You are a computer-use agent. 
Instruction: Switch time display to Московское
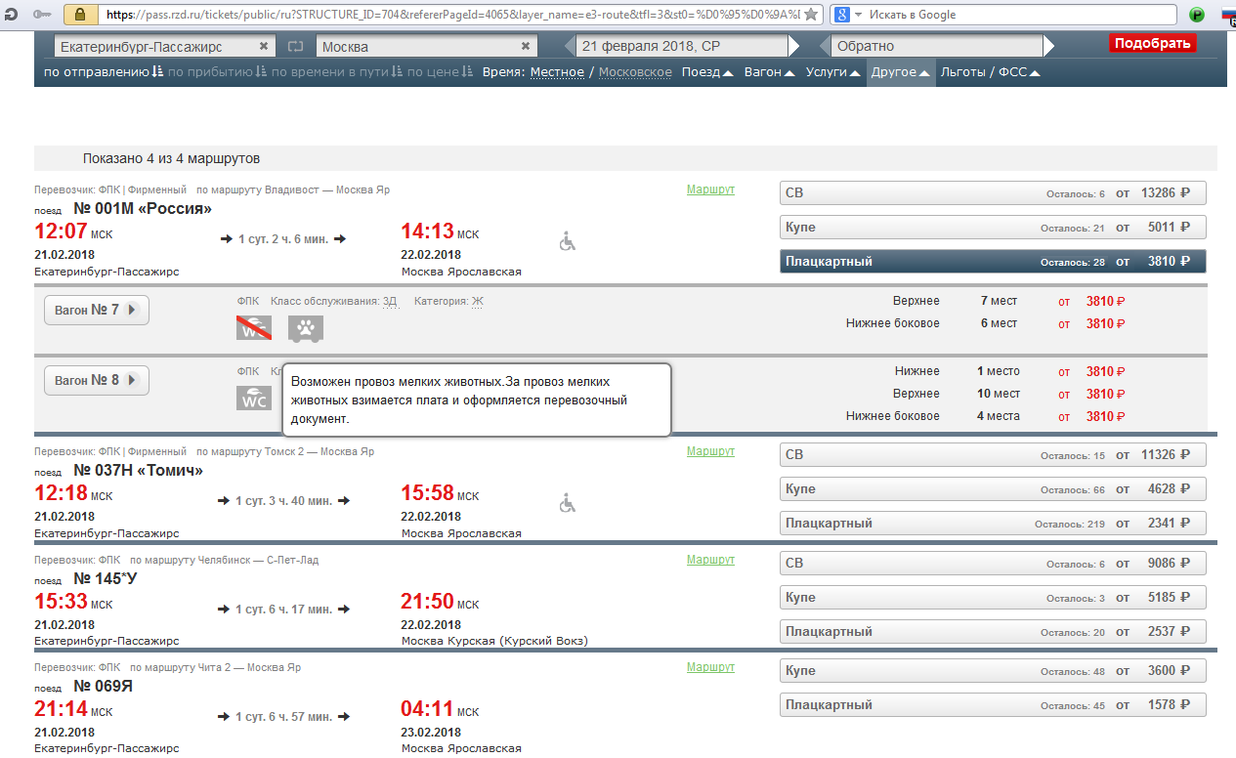(x=635, y=72)
